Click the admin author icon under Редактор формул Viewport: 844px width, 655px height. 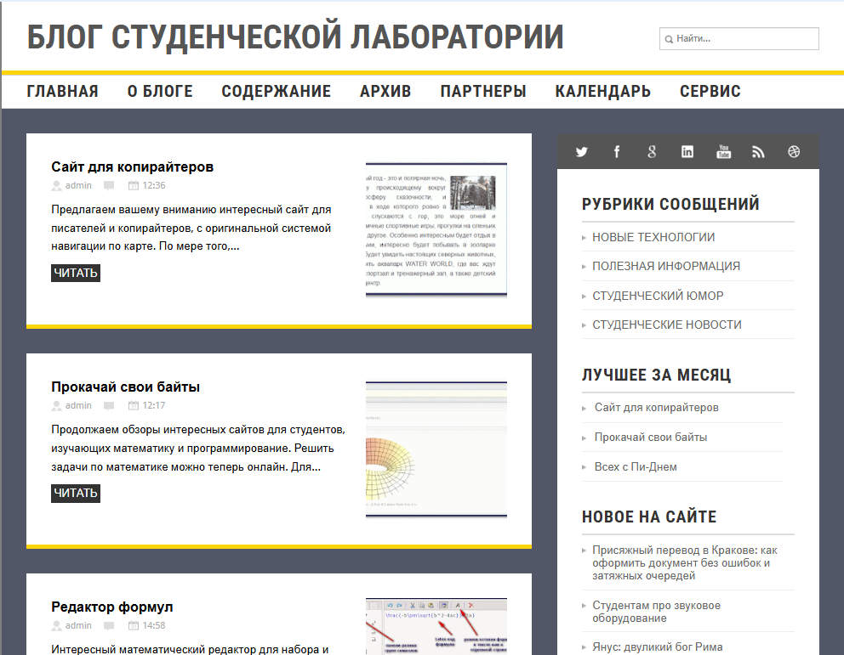click(56, 625)
